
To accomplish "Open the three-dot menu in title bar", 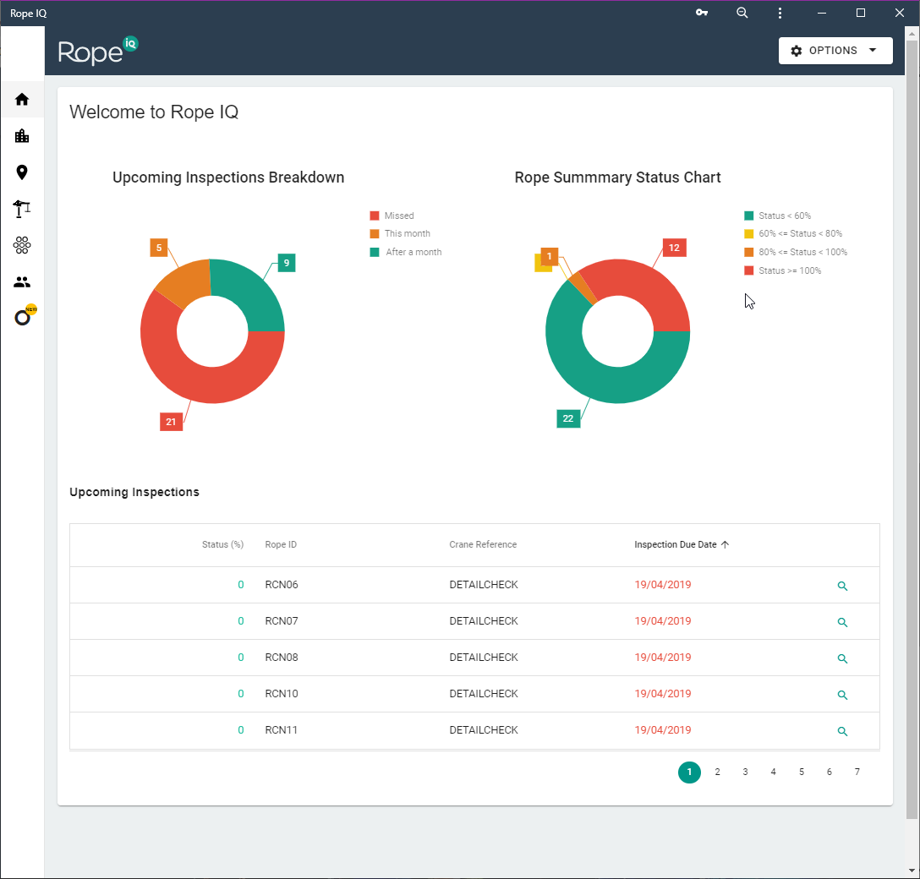I will 780,13.
